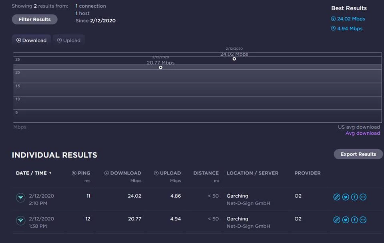
Task: Click the 1 host text
Action: 82,13
